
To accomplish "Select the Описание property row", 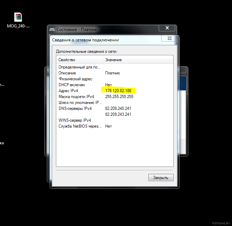I will click(x=115, y=73).
